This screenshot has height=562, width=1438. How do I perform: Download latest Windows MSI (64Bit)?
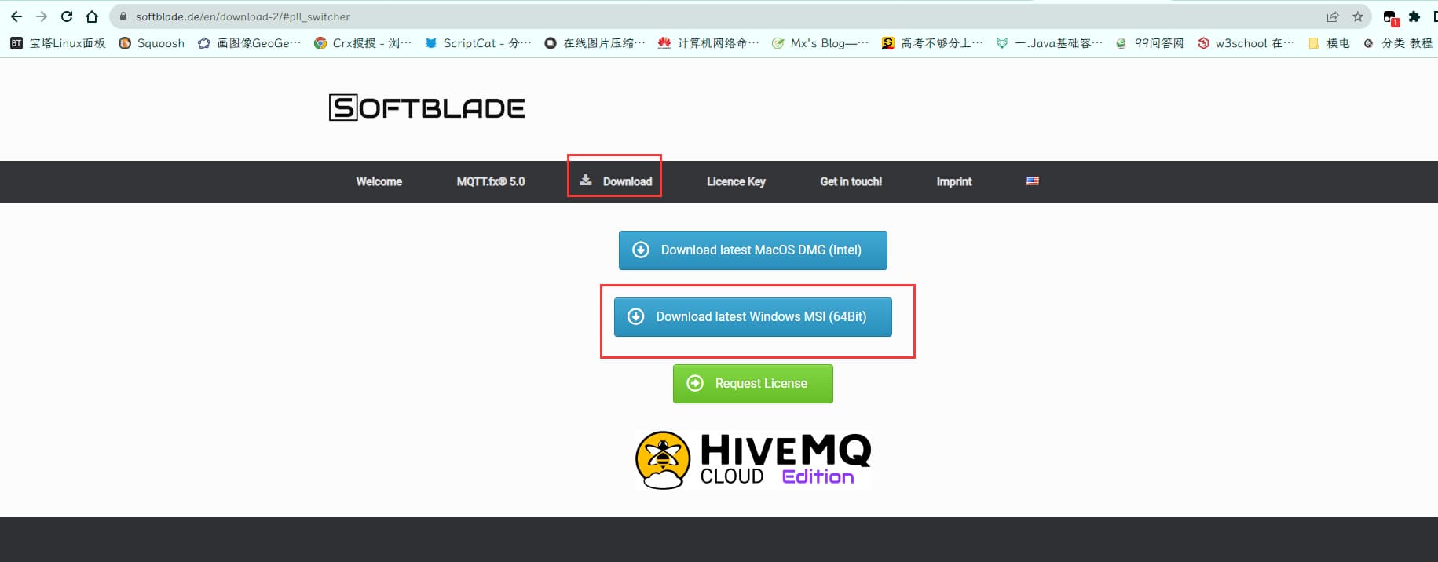point(752,317)
